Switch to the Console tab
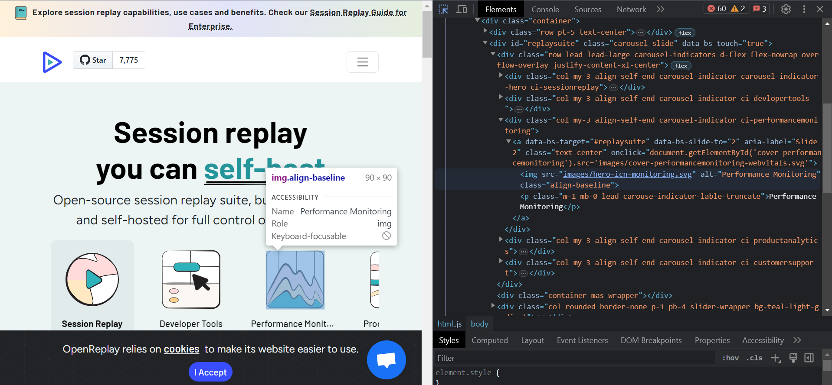The height and width of the screenshot is (385, 832). 545,9
